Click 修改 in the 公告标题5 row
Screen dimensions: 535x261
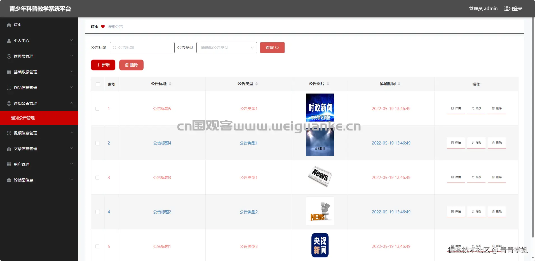tap(476, 108)
